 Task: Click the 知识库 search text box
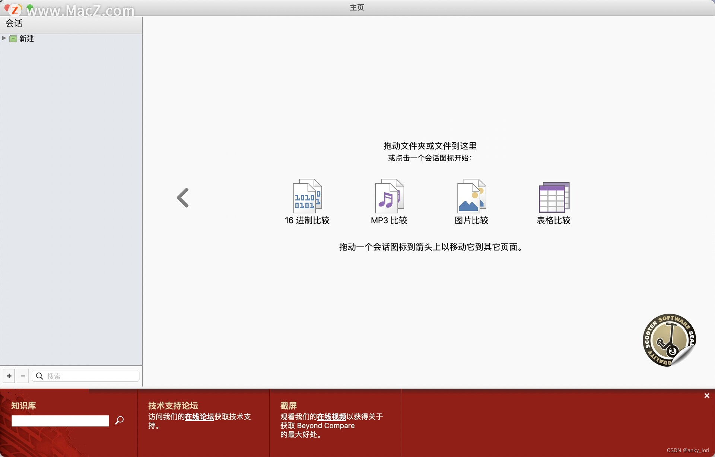click(x=60, y=421)
